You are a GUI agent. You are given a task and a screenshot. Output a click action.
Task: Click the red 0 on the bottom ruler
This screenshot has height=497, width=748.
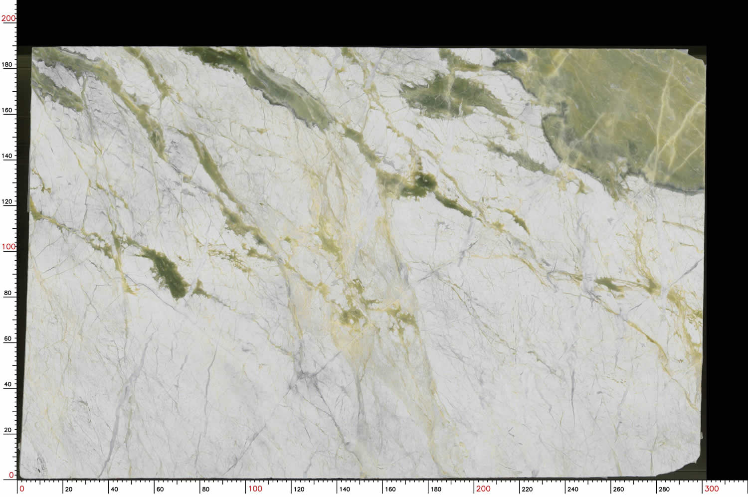21,489
